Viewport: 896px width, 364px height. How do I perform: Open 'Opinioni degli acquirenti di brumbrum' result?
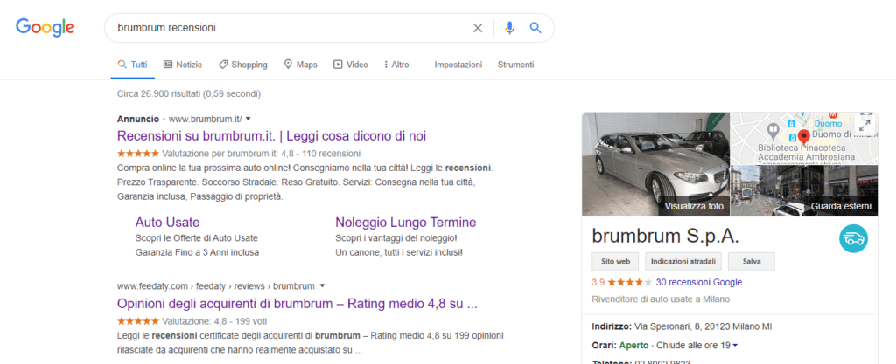coord(297,303)
